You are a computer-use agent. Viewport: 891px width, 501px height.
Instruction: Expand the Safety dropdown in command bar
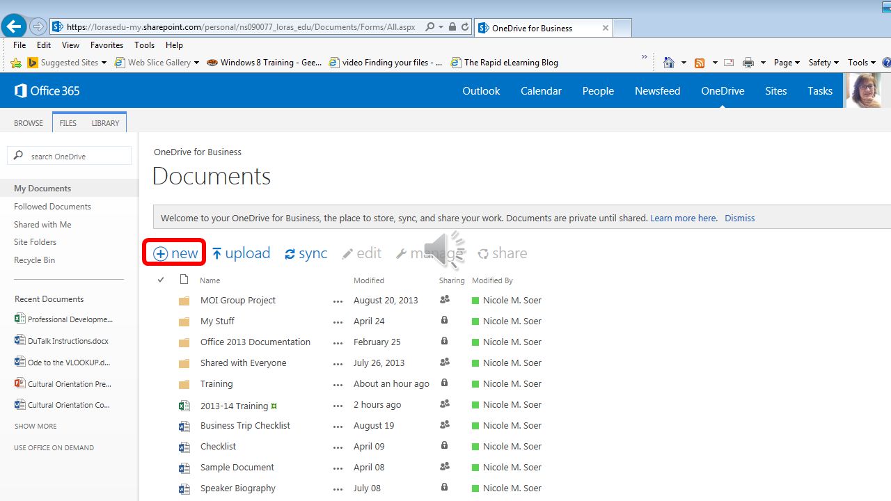click(x=823, y=63)
